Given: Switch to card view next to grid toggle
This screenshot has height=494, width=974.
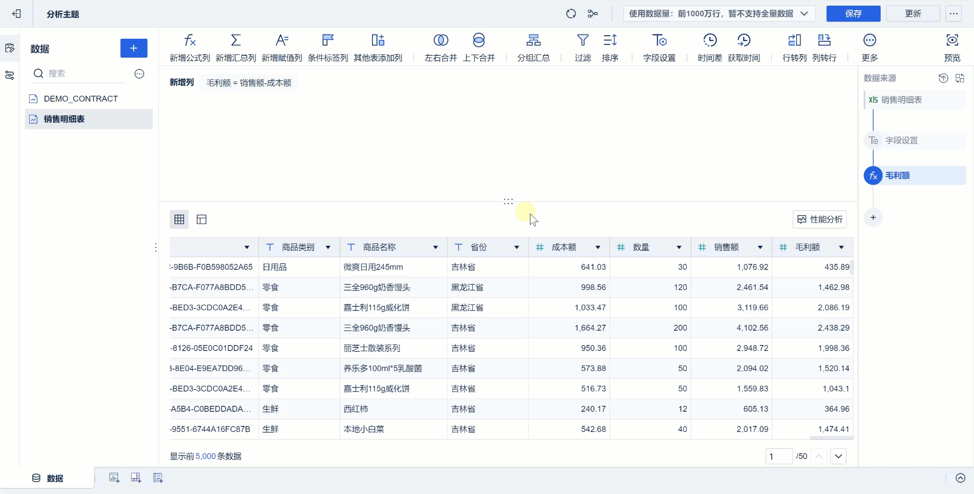Looking at the screenshot, I should click(x=201, y=219).
